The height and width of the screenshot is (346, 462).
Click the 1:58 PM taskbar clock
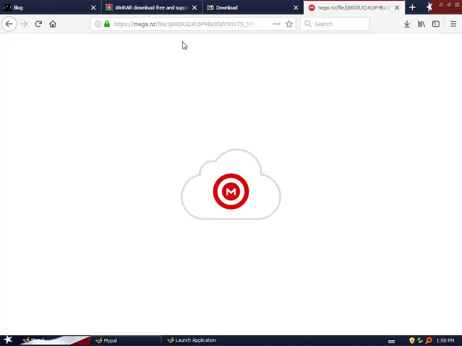coord(445,341)
